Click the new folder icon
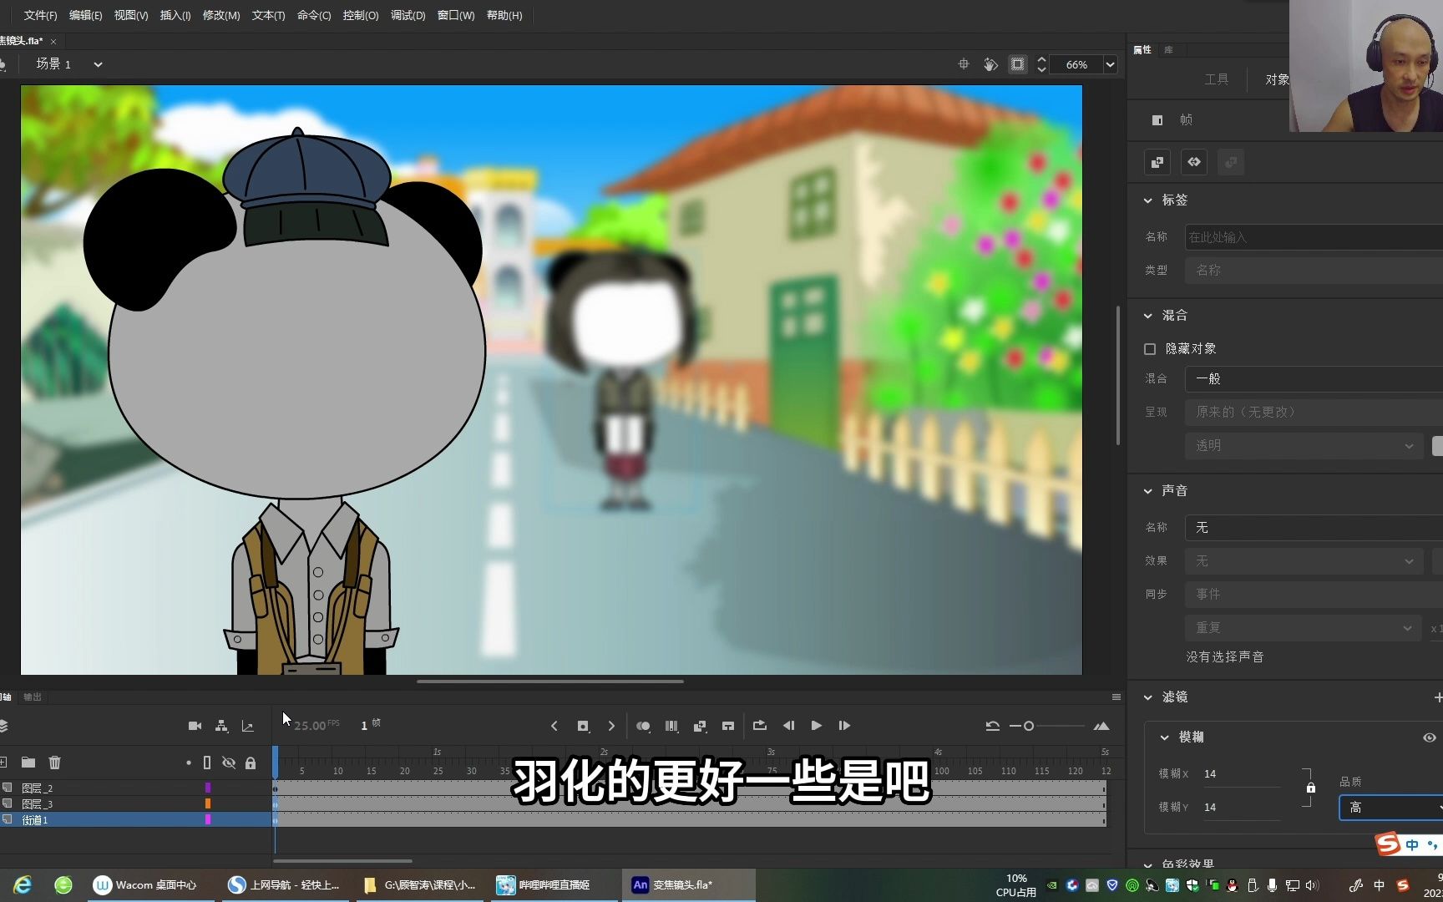 click(x=28, y=763)
